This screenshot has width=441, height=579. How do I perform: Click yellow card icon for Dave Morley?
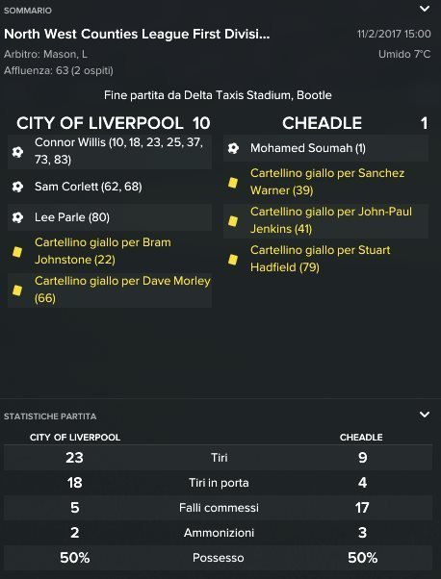click(x=17, y=290)
